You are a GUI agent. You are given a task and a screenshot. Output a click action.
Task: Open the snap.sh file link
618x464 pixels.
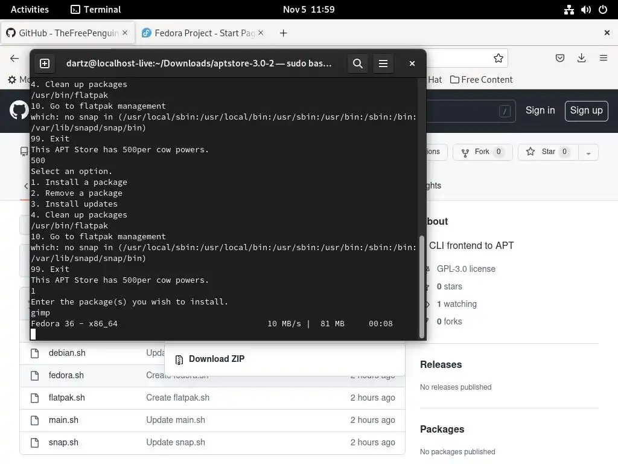coord(63,443)
